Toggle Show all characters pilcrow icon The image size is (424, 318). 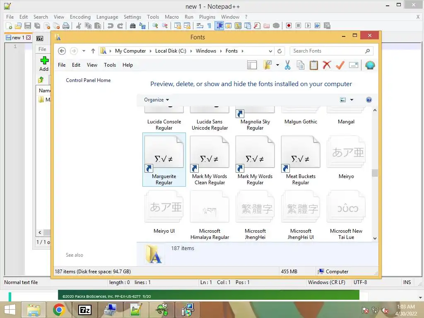click(209, 26)
